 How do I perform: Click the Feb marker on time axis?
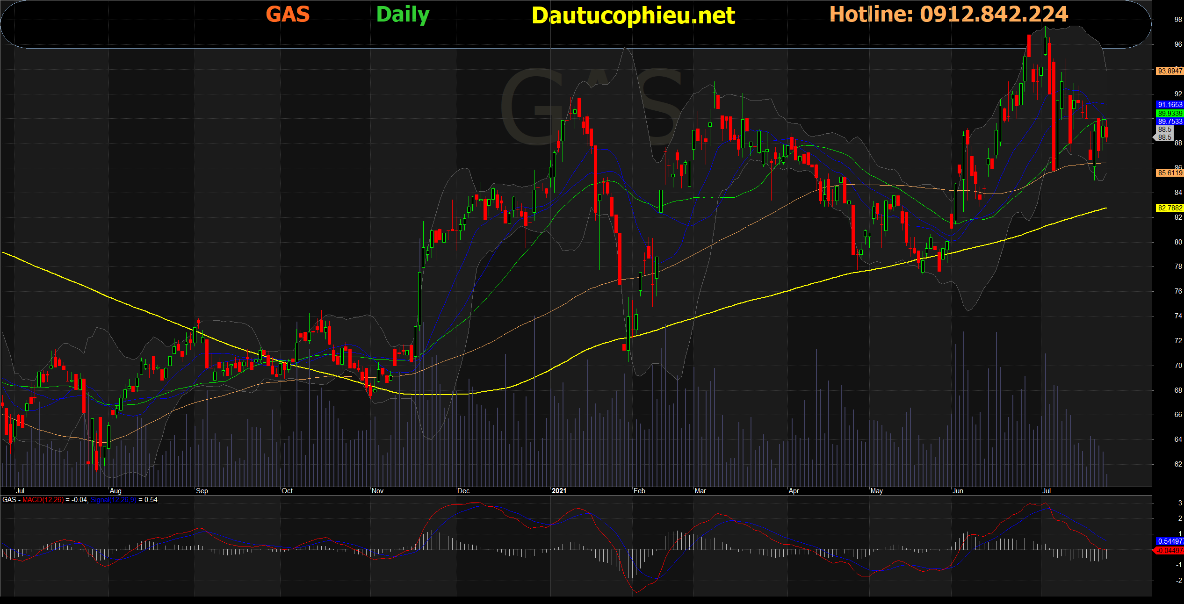tap(639, 491)
